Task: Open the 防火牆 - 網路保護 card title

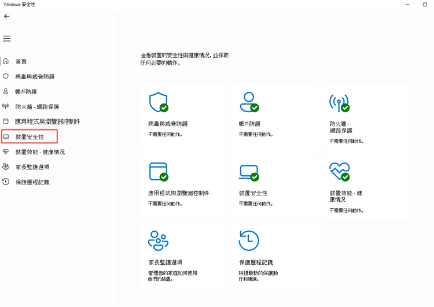Action: [x=341, y=127]
